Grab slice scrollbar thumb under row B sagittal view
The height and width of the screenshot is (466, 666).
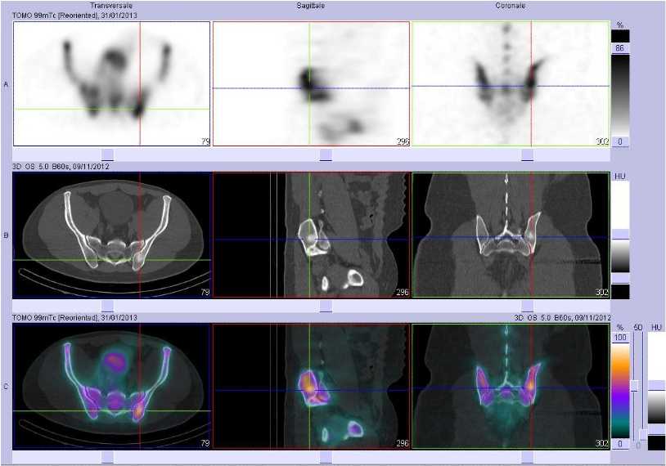326,306
